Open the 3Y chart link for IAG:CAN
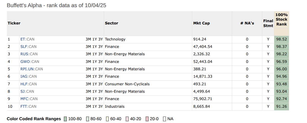This screenshot has width=307, height=123. [100, 76]
